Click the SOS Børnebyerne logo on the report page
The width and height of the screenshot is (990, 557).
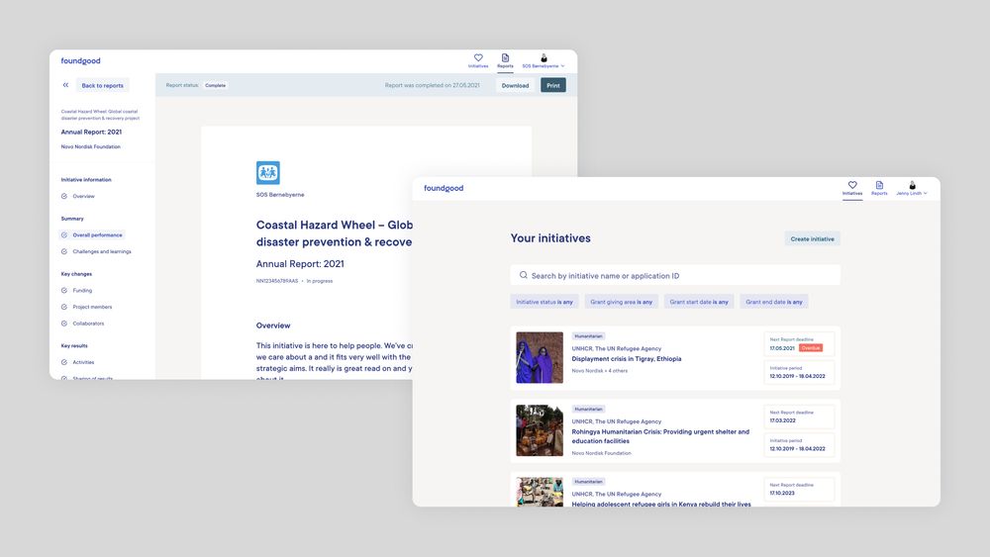click(x=267, y=173)
